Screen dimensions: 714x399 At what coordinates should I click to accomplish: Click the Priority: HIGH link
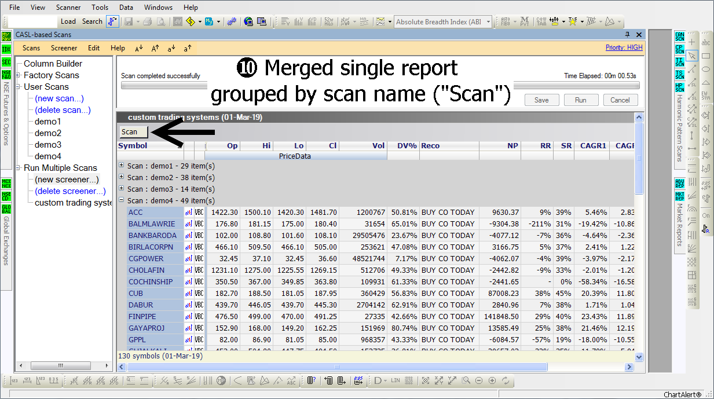624,47
